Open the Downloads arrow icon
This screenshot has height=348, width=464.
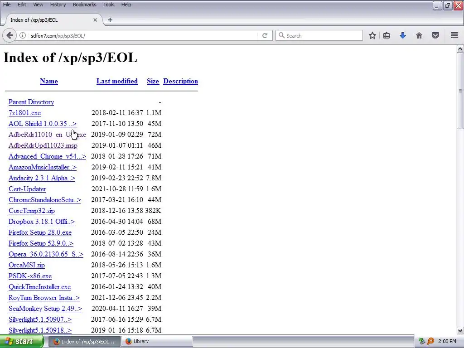[x=403, y=35]
